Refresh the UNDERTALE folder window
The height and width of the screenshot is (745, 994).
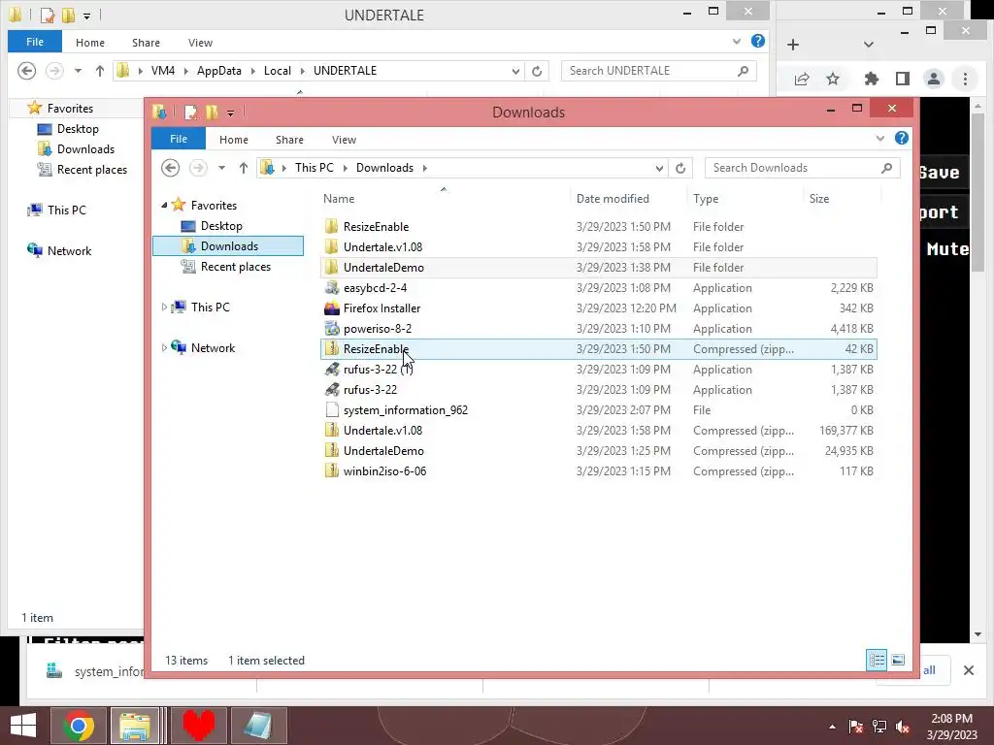point(537,71)
